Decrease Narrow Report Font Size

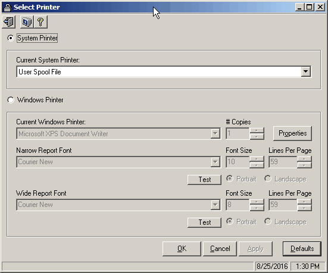click(x=257, y=165)
